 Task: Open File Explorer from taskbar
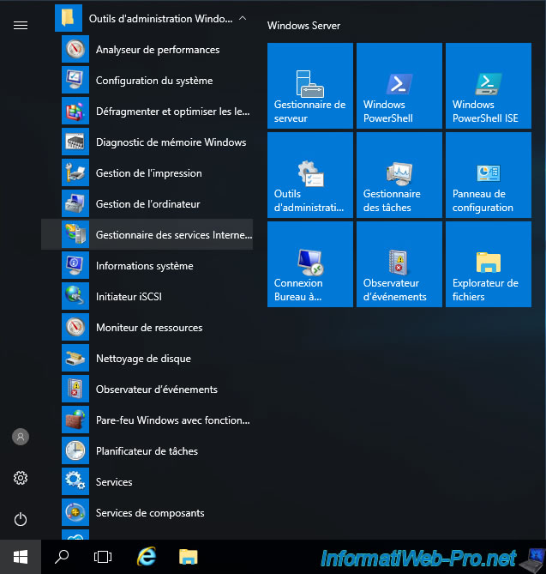pos(188,557)
